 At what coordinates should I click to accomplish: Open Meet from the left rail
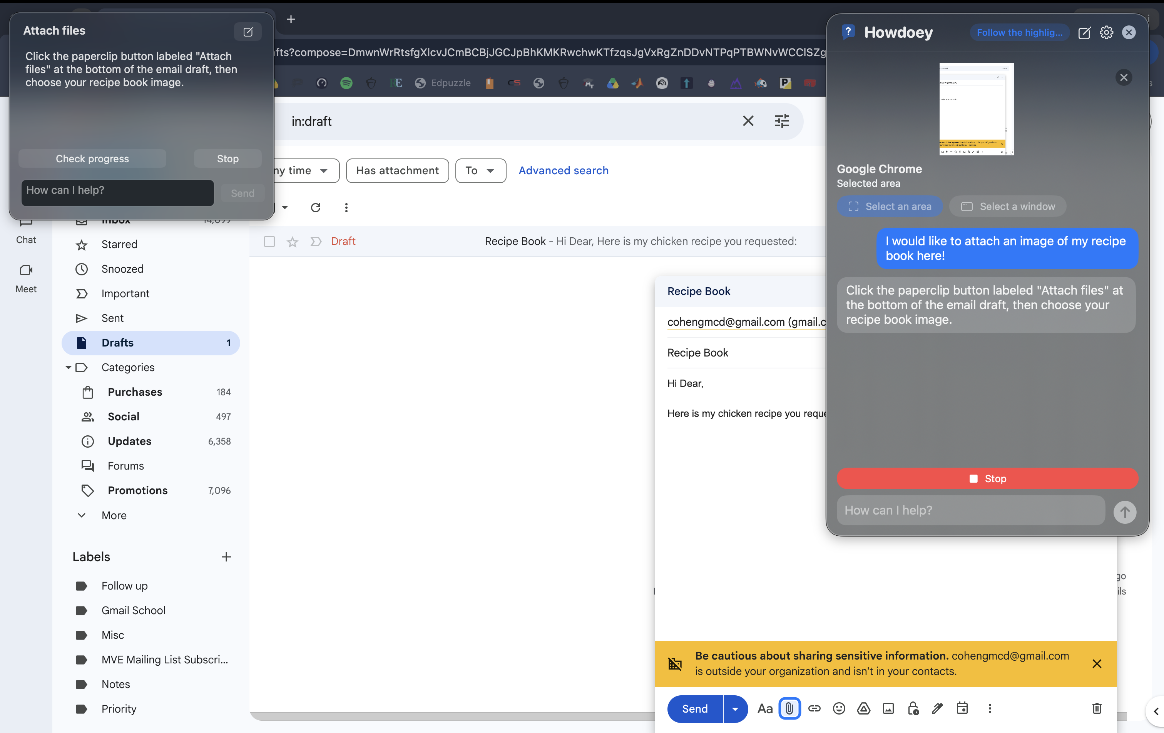pos(26,278)
